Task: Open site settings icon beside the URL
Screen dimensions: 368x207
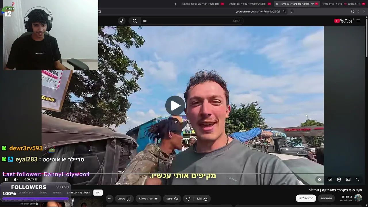Action: pyautogui.click(x=284, y=11)
